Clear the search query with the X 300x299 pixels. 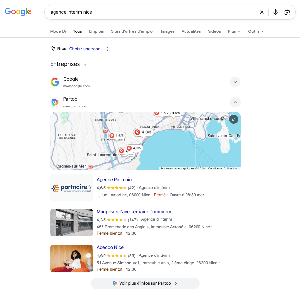(262, 12)
